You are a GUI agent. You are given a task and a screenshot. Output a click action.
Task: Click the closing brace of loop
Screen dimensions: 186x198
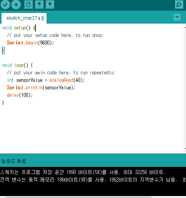(x=3, y=103)
